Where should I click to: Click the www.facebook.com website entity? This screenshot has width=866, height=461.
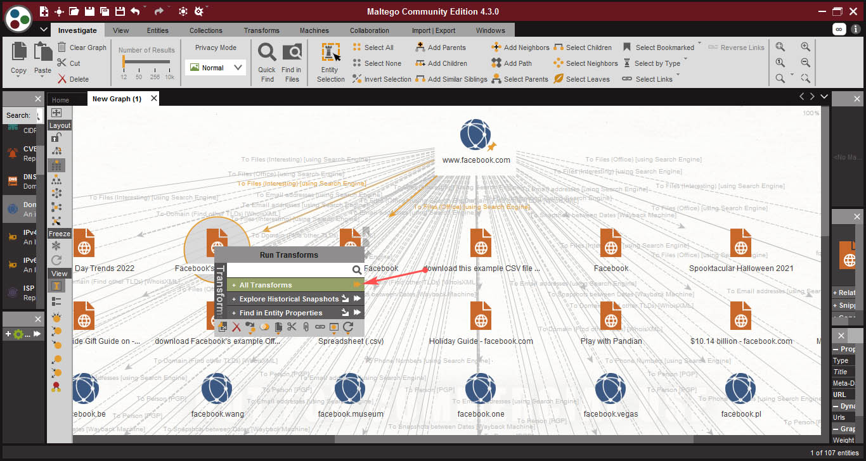(x=475, y=136)
